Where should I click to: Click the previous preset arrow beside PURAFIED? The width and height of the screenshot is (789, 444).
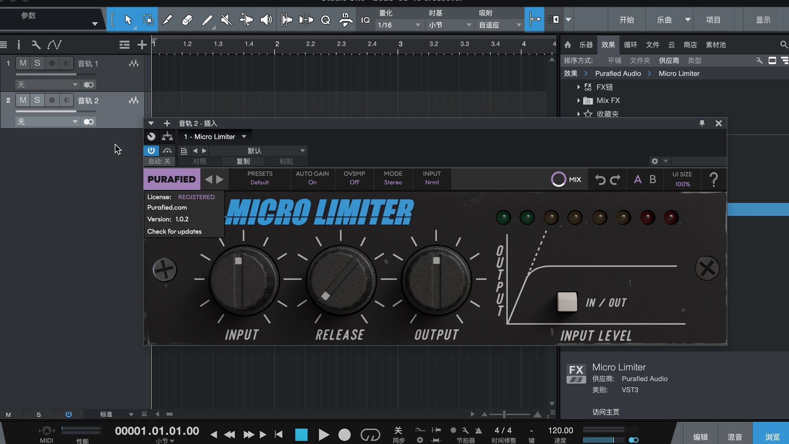pyautogui.click(x=209, y=179)
